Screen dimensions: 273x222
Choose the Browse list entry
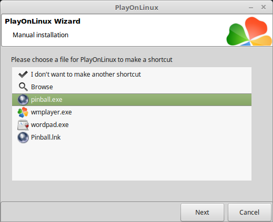pos(132,87)
